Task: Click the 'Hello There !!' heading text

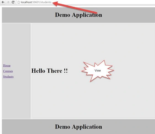Action: [x=49, y=71]
